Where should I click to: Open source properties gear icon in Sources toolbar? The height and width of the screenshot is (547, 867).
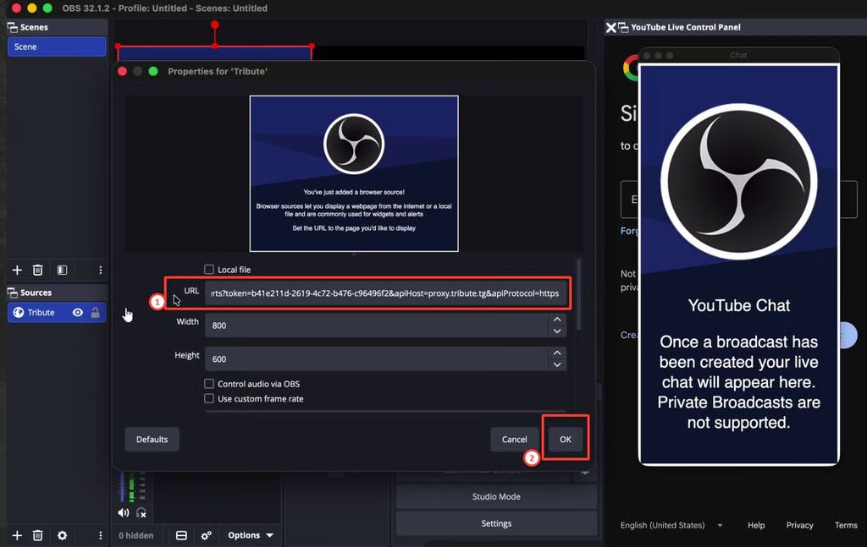pyautogui.click(x=62, y=535)
